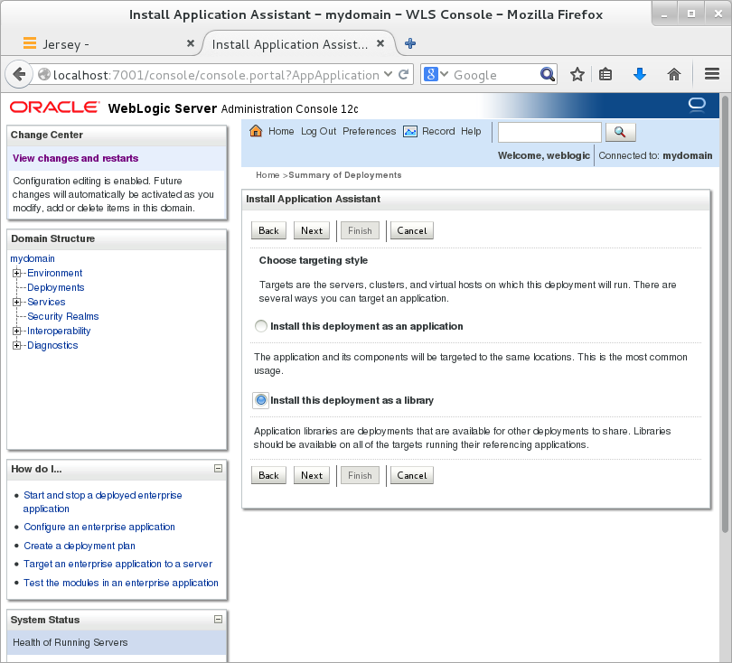Open Security Realms in Domain Structure
Screen dimensions: 732x663
pos(63,316)
